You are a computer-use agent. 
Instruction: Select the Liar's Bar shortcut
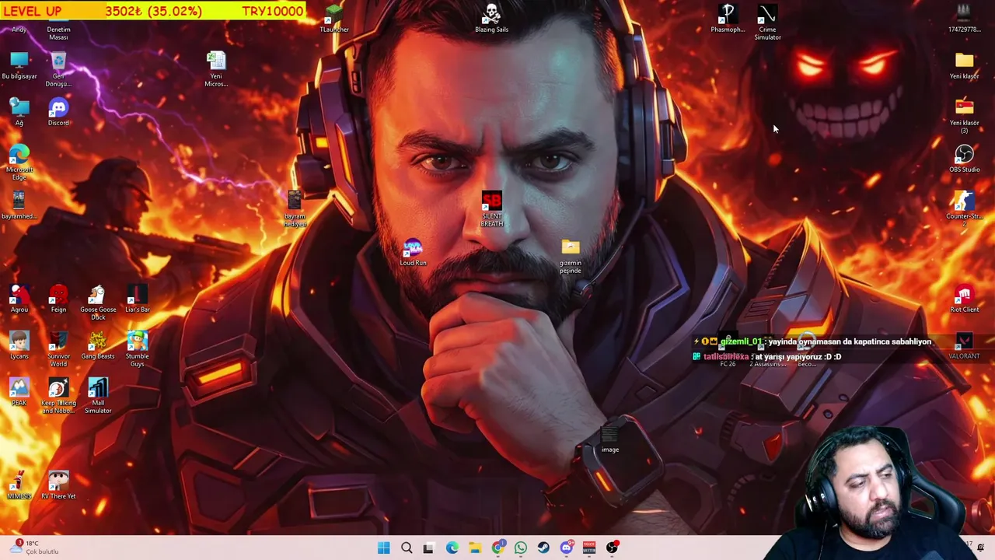tap(137, 299)
